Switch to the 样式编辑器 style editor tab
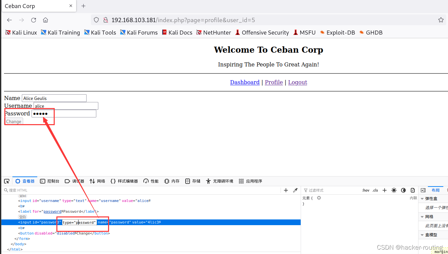Screen dimensions: 448x254 pos(124,181)
